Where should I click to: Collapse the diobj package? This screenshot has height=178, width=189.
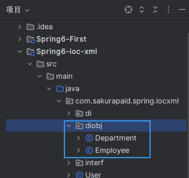point(69,126)
